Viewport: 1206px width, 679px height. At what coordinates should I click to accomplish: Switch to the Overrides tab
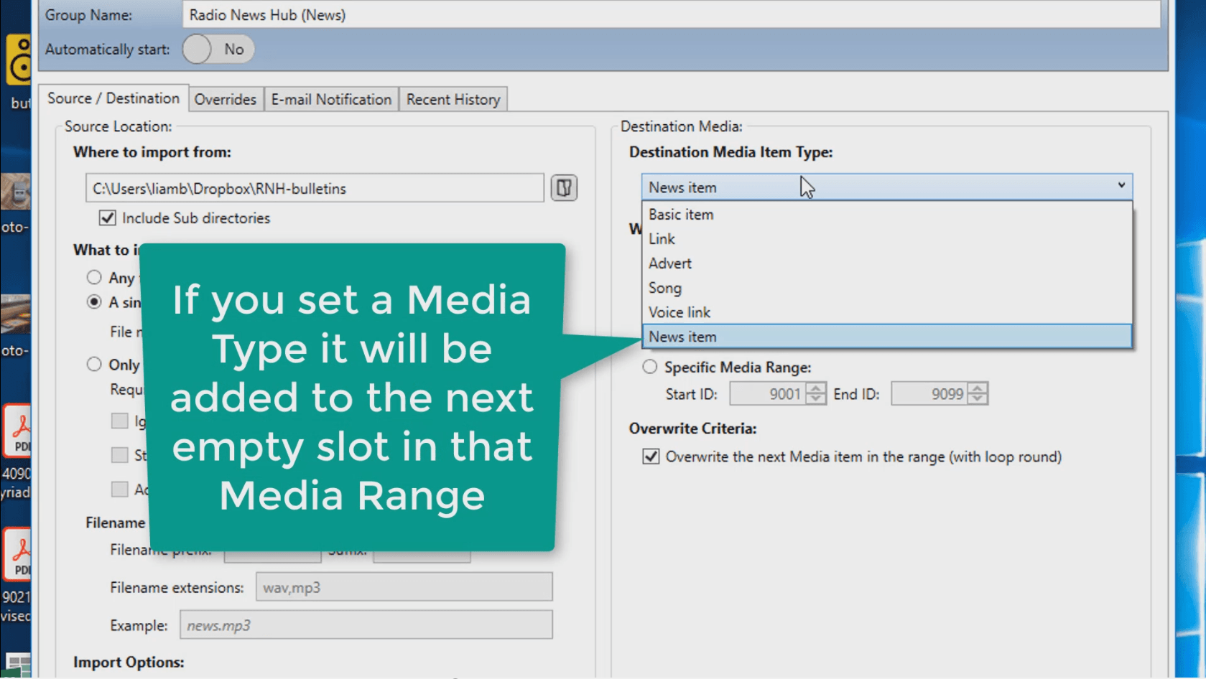225,100
